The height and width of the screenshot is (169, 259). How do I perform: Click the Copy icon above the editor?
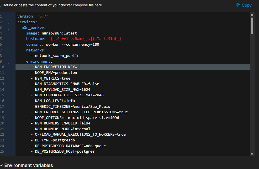pyautogui.click(x=238, y=5)
